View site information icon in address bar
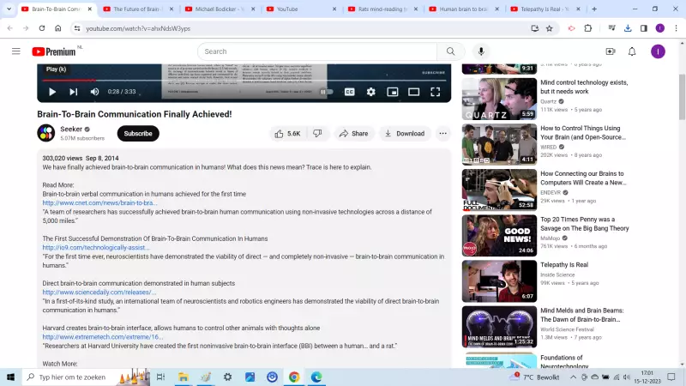This screenshot has height=386, width=686. 77,28
